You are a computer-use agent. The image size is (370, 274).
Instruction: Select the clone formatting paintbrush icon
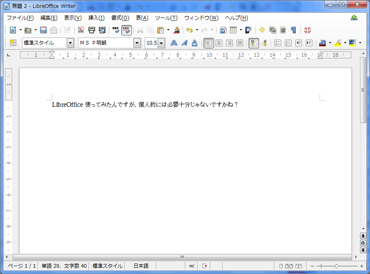(176, 30)
